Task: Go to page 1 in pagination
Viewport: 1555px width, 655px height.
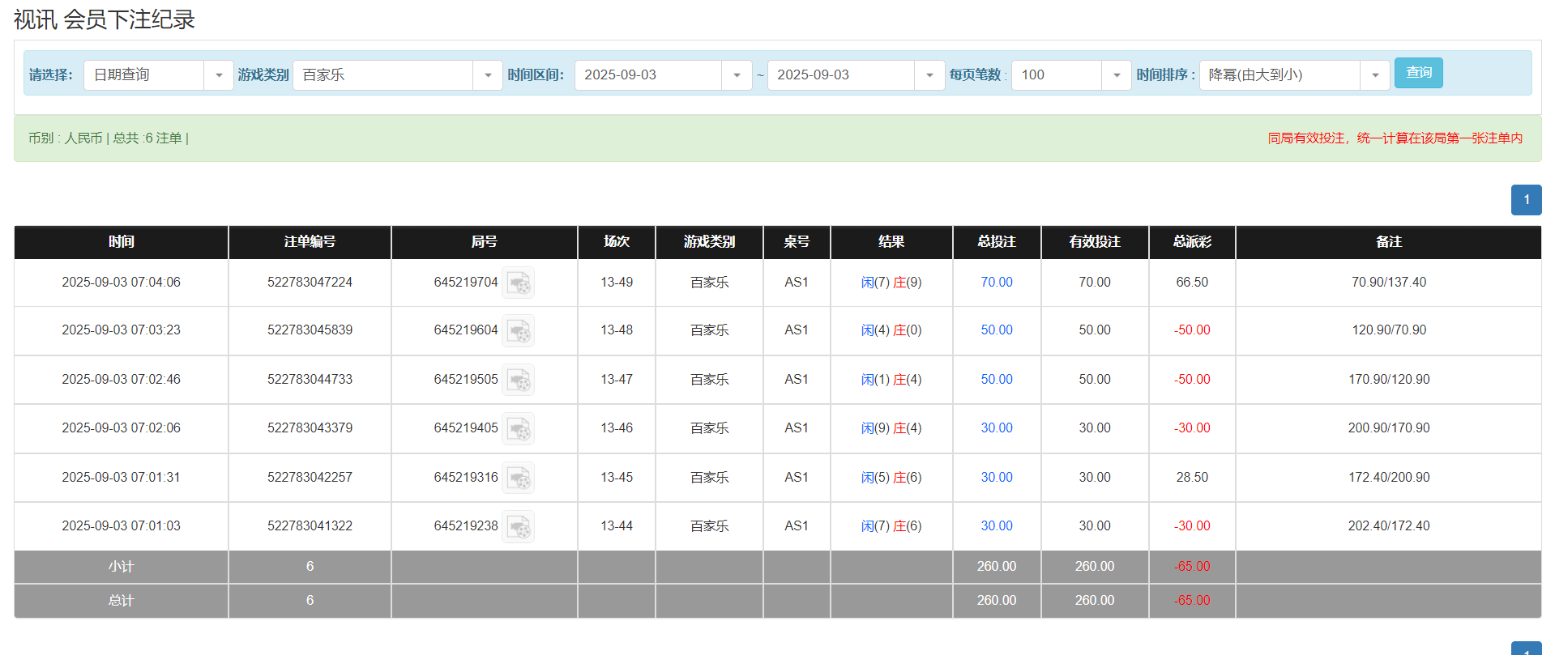Action: tap(1526, 200)
